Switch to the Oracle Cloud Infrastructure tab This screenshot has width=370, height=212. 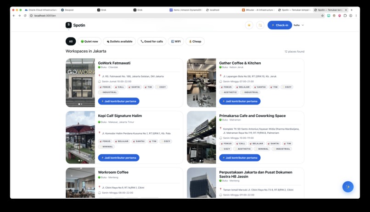pos(41,10)
